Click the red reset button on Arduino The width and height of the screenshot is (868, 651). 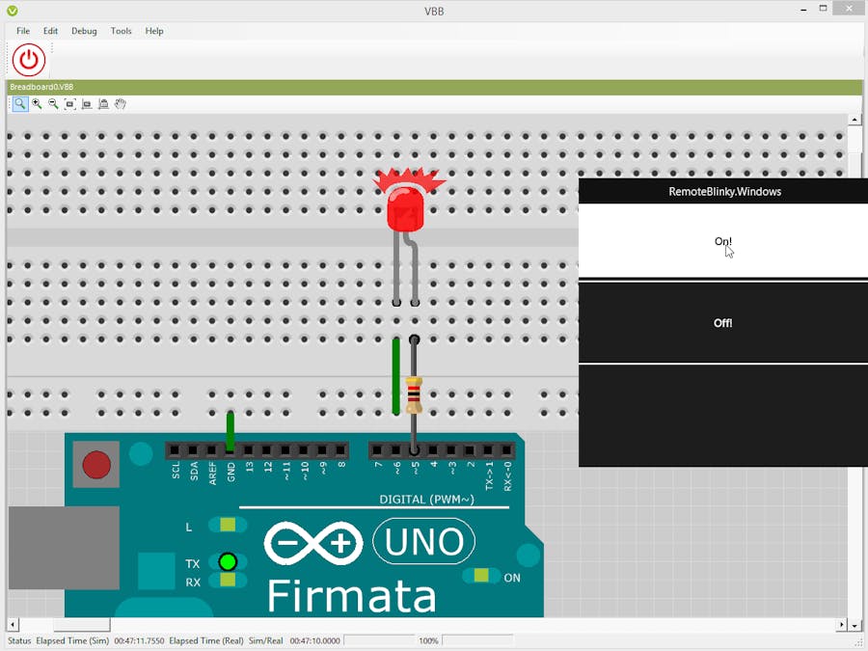(x=96, y=465)
